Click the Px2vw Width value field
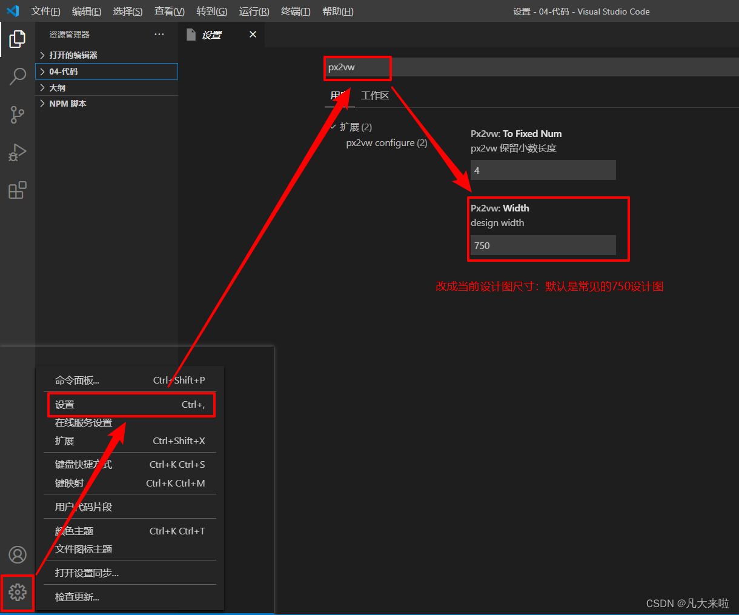The width and height of the screenshot is (739, 615). click(543, 245)
